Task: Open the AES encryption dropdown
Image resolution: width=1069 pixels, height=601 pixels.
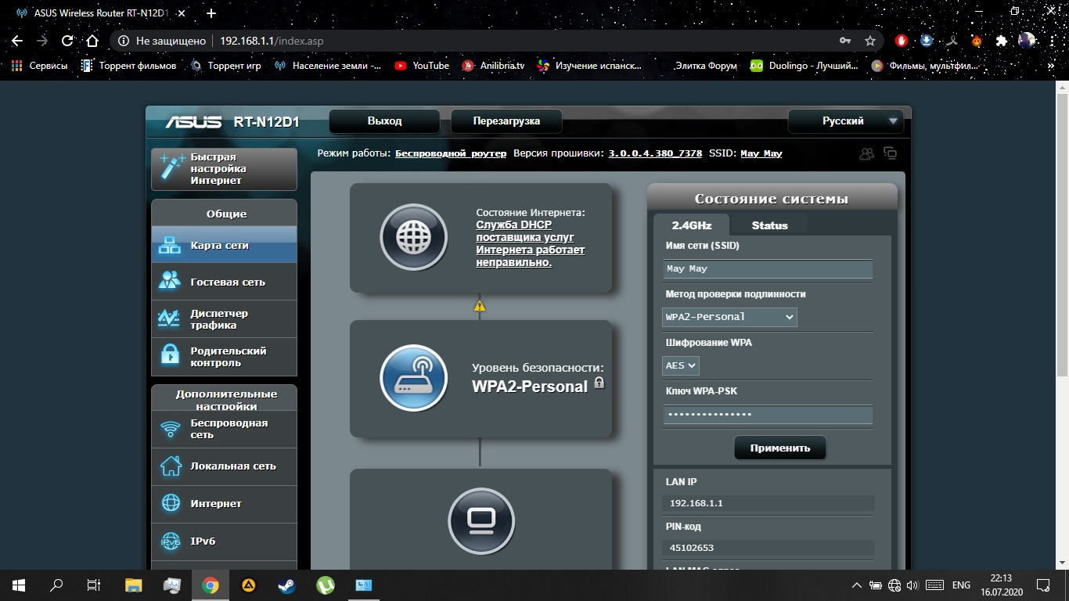Action: (680, 365)
